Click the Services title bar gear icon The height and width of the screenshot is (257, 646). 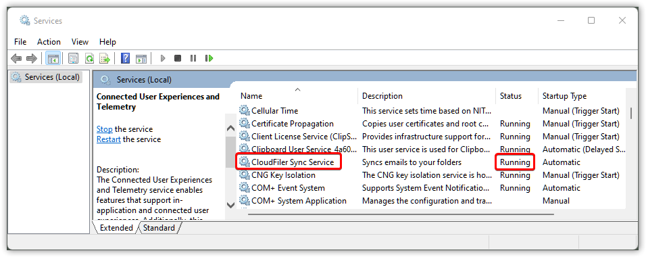click(25, 20)
